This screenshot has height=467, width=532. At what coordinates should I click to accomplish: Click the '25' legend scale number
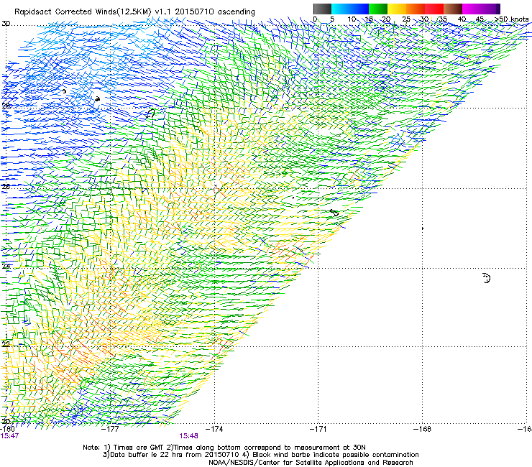(406, 19)
